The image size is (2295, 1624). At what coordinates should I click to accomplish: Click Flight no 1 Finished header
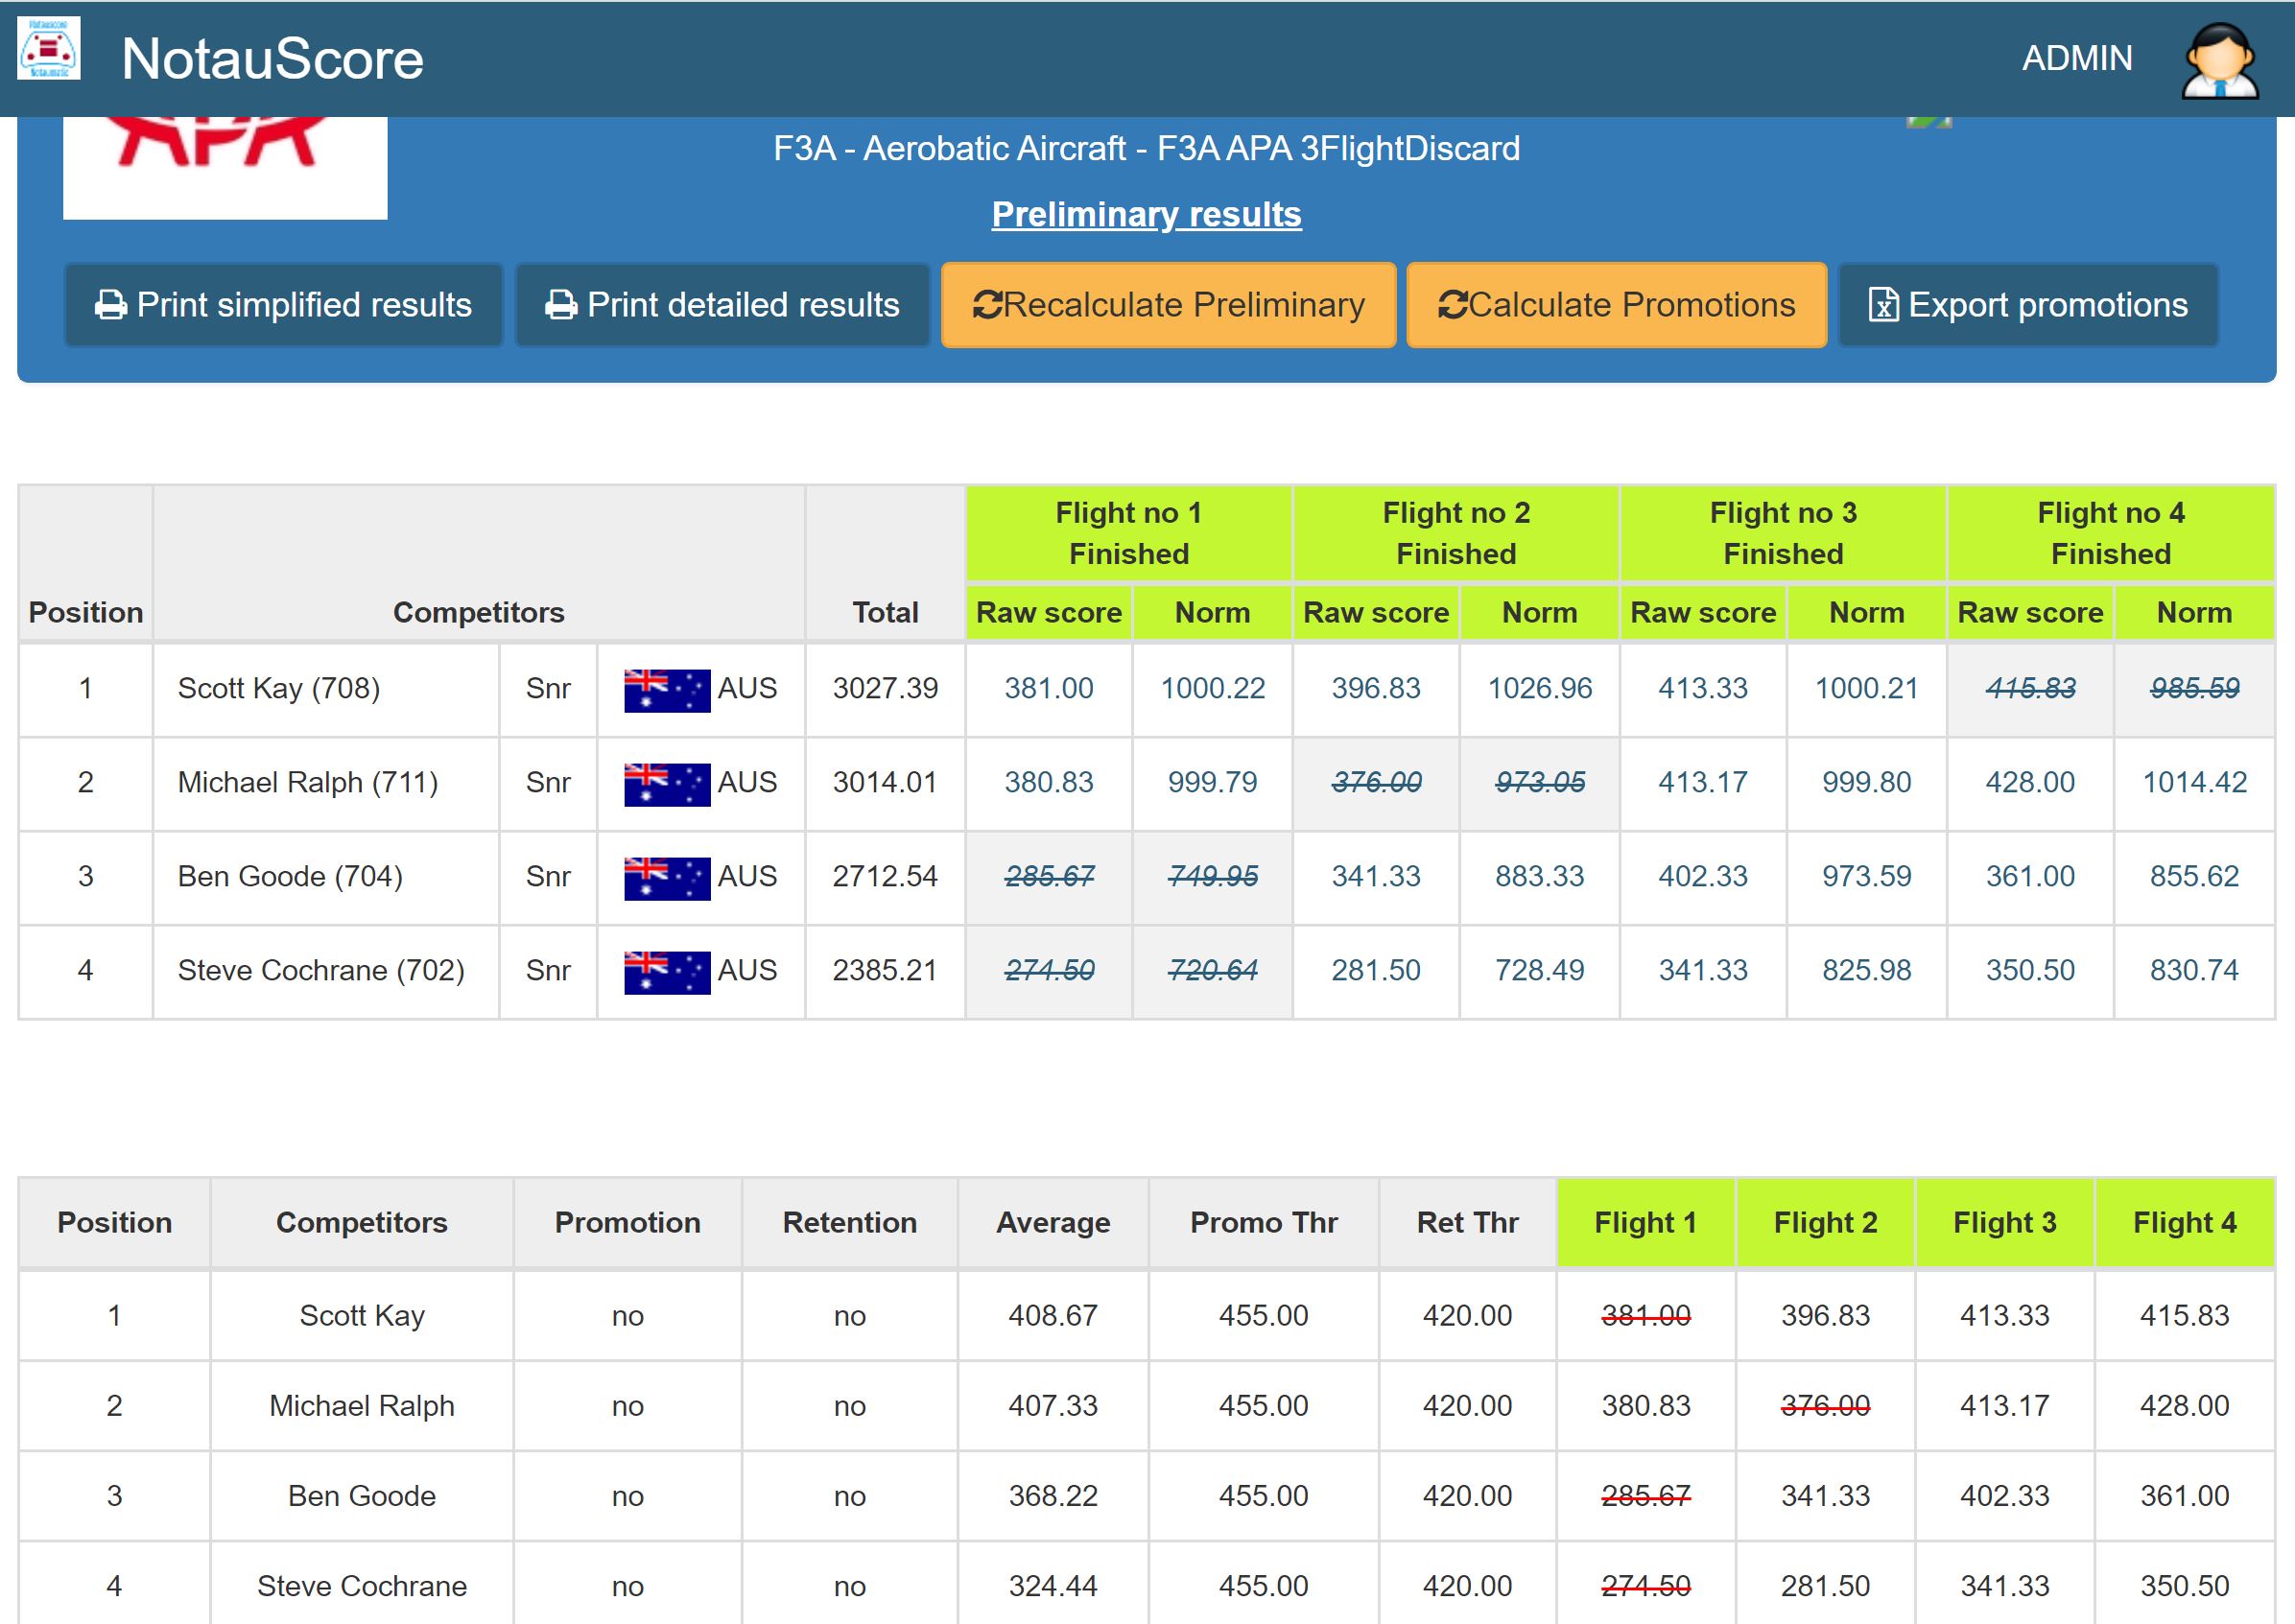1129,533
